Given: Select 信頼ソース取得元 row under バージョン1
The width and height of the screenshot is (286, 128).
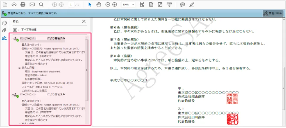Looking at the screenshot, I should click(50, 49).
